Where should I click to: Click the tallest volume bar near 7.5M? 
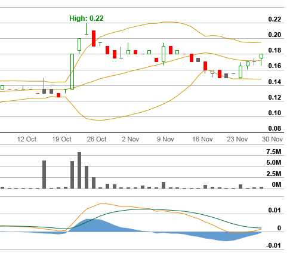click(x=79, y=170)
